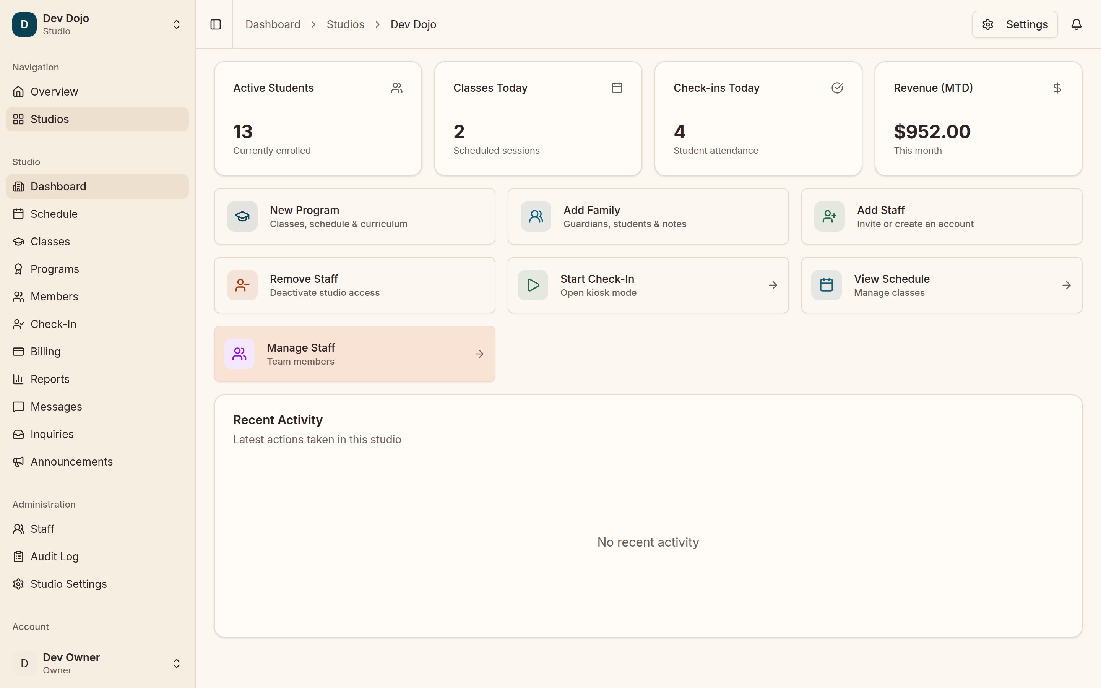1101x688 pixels.
Task: Expand the Dev Owner account menu
Action: click(x=97, y=664)
